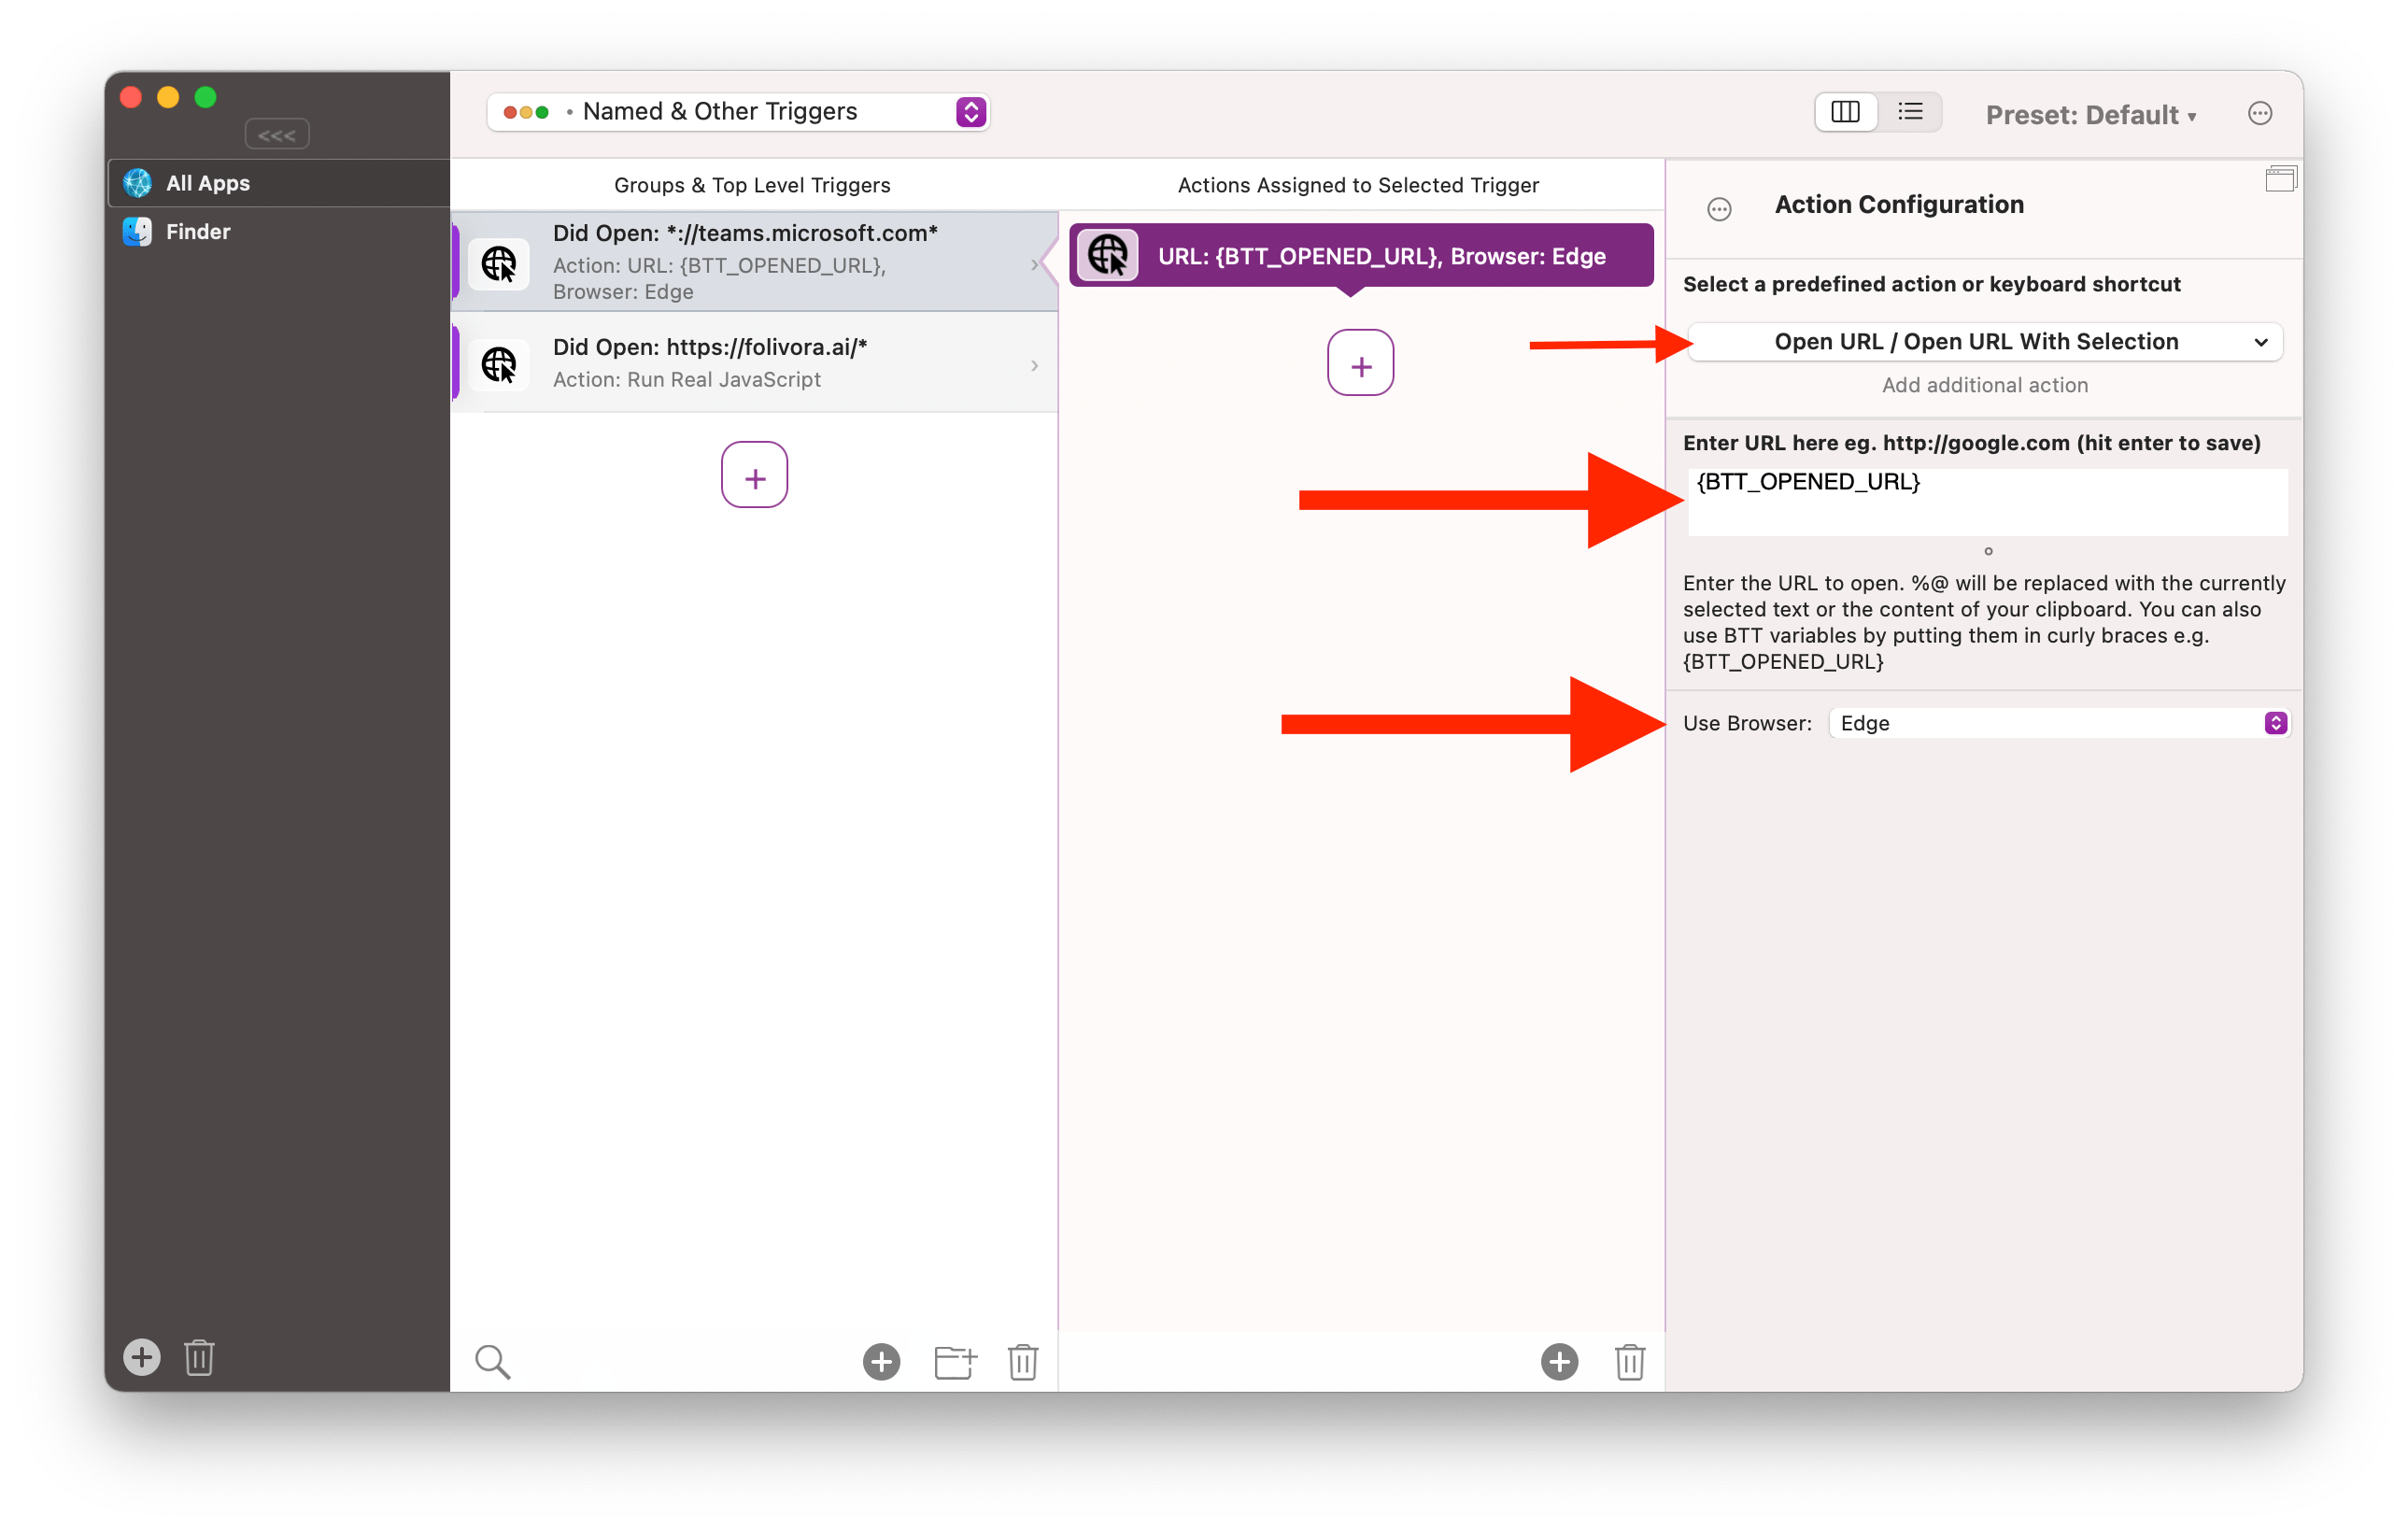Delete selected trigger with trash icon
Screen dimensions: 2408x1530
[x=1022, y=1361]
